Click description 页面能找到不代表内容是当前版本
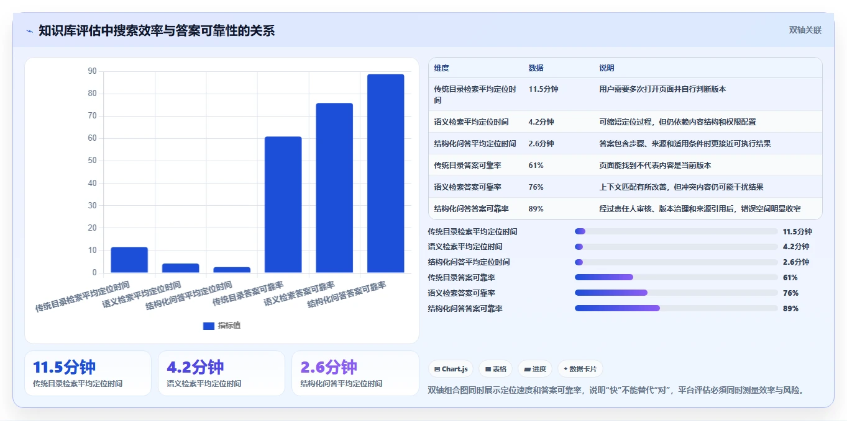847x421 pixels. [x=655, y=165]
